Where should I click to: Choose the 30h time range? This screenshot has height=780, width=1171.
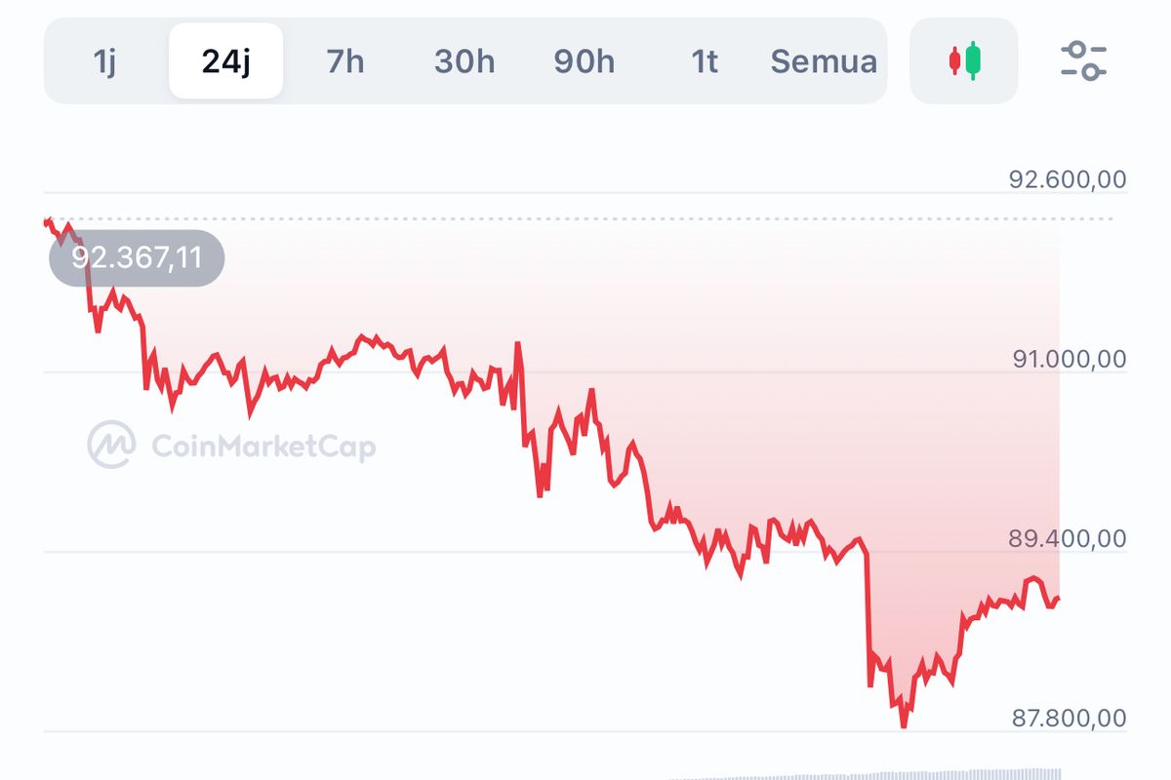click(464, 60)
